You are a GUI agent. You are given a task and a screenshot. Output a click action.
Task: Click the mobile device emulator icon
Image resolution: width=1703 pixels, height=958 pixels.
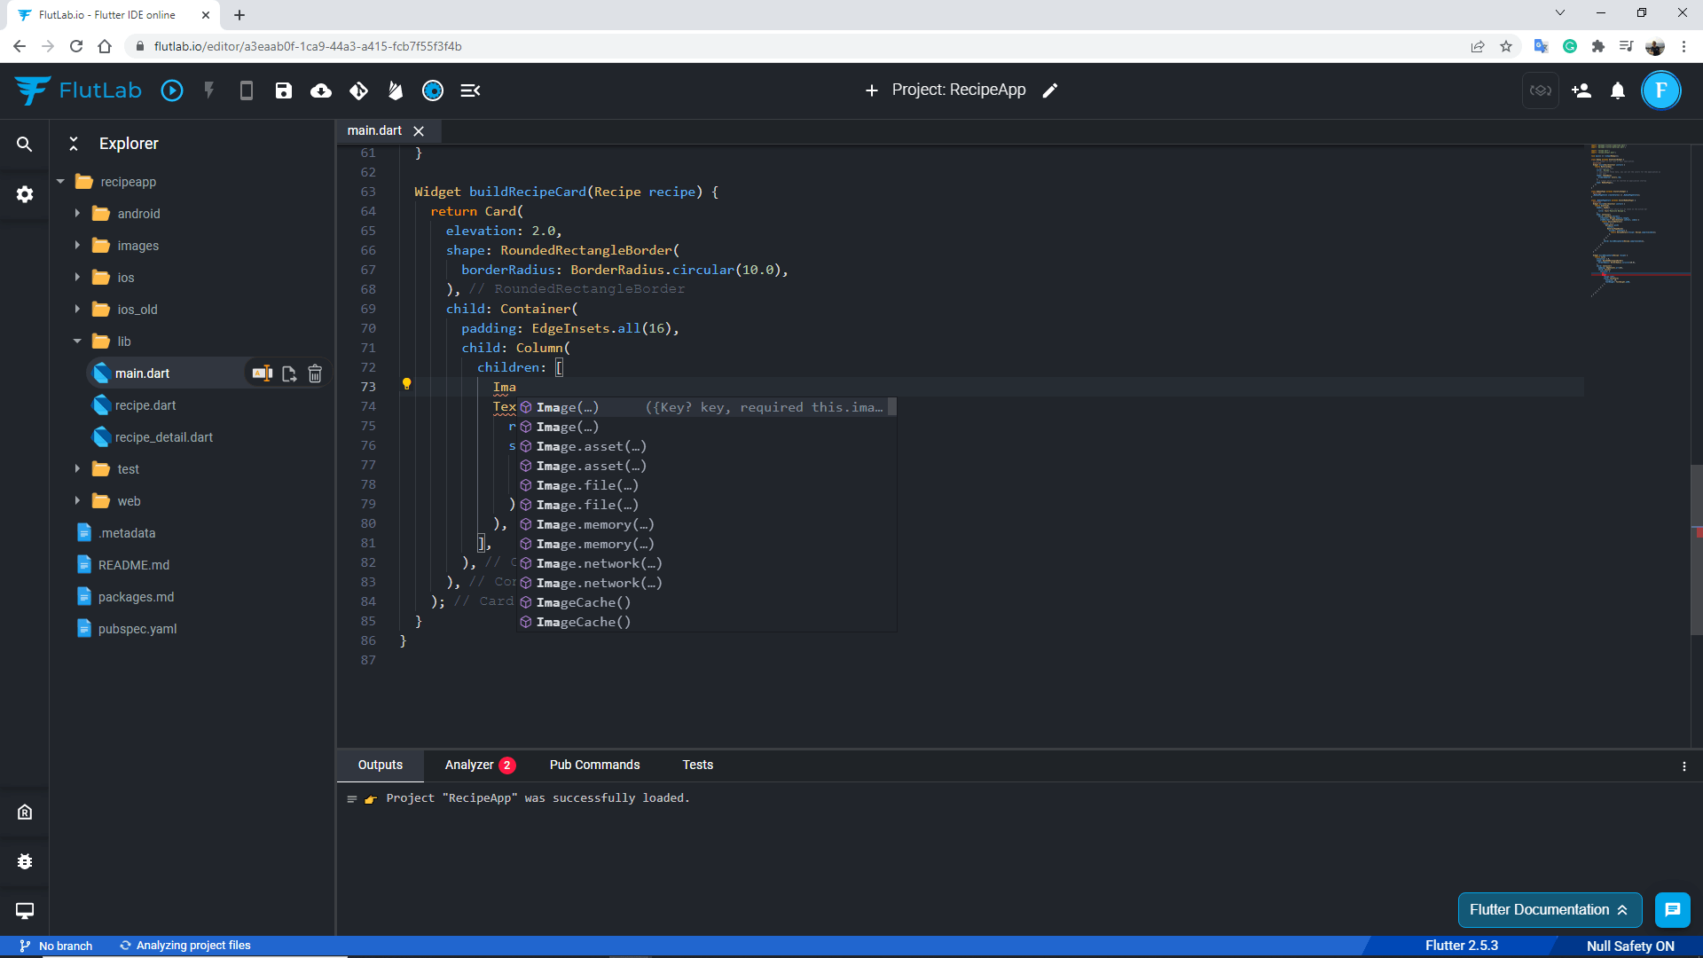247,90
